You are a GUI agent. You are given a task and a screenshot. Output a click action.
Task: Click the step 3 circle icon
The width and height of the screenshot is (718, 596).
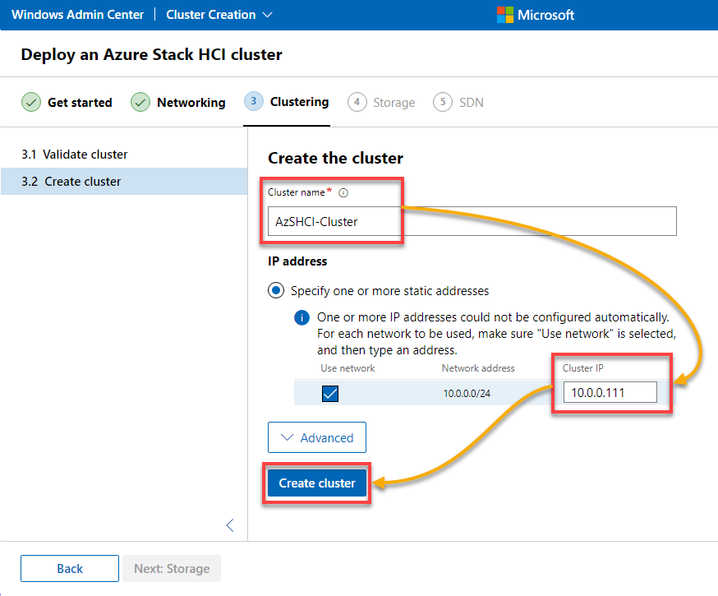[x=253, y=101]
